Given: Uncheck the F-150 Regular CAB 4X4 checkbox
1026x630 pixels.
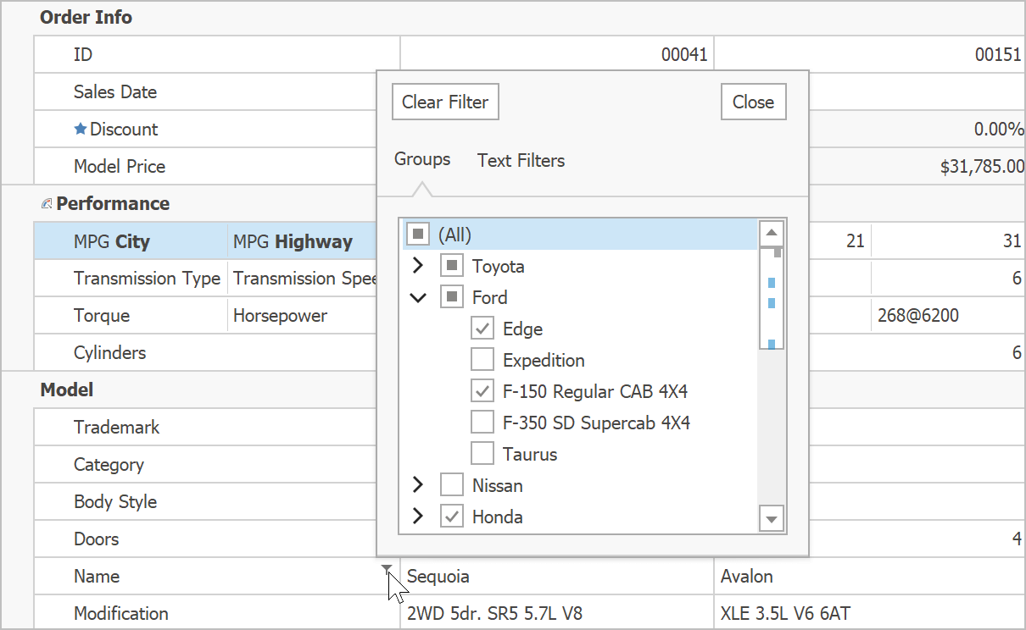Looking at the screenshot, I should click(x=482, y=391).
